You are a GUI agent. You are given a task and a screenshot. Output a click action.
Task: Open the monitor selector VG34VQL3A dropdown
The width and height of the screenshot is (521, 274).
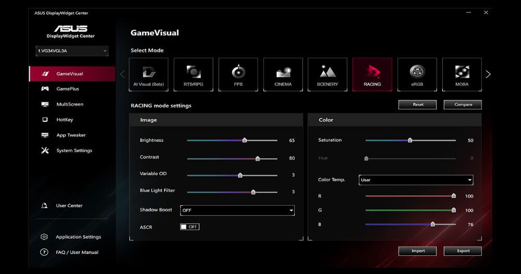tap(72, 51)
